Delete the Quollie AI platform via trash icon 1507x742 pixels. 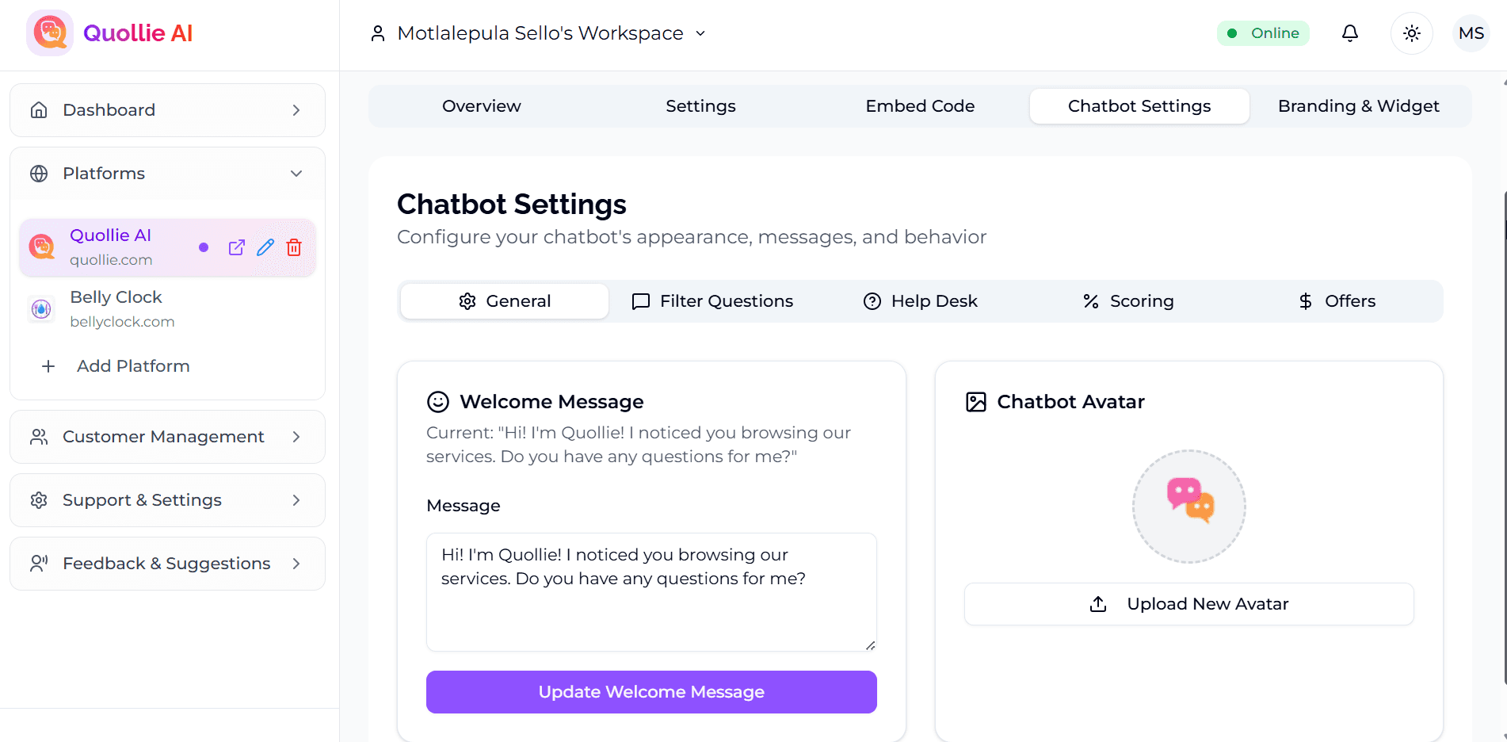point(294,247)
